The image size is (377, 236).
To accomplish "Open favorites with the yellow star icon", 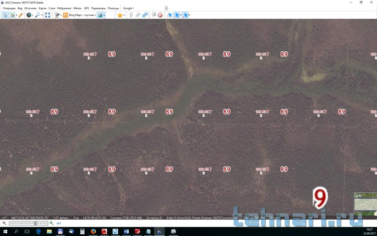I will pos(120,15).
